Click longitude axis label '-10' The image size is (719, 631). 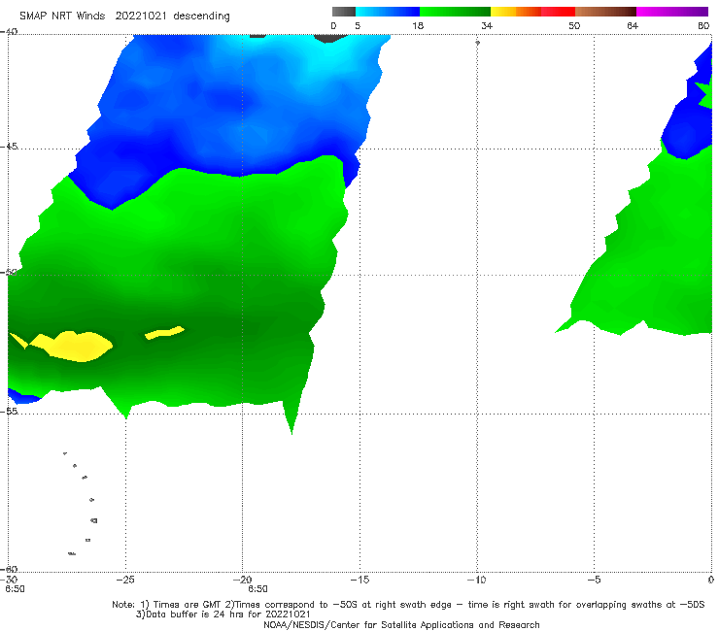click(x=476, y=580)
